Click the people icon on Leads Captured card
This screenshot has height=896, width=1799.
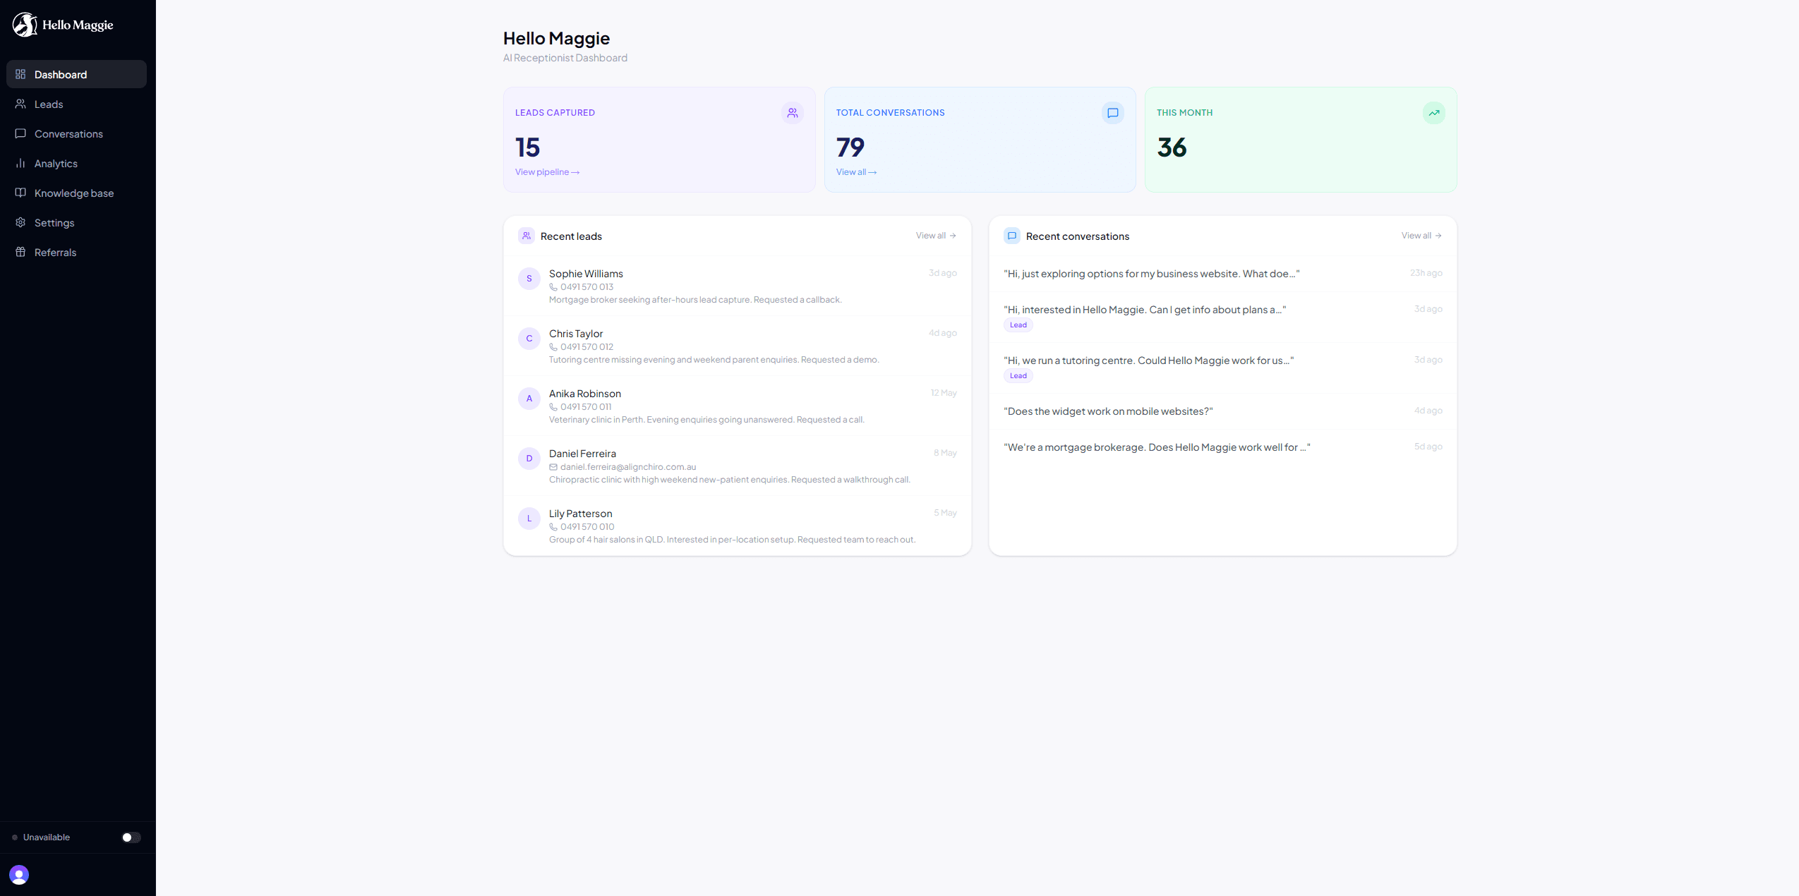[x=793, y=113]
